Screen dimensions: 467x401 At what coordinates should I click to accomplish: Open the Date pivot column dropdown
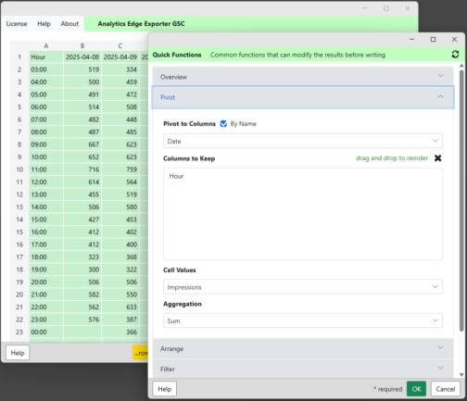point(303,141)
